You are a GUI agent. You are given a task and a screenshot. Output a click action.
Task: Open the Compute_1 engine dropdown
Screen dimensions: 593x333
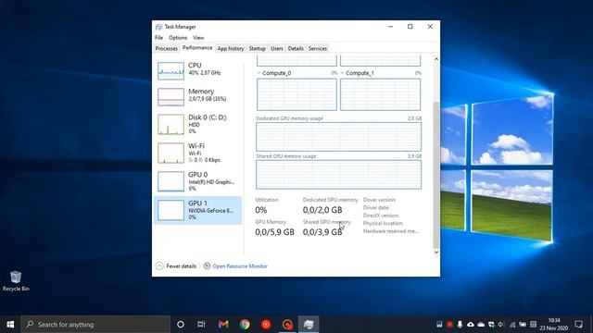tap(342, 73)
